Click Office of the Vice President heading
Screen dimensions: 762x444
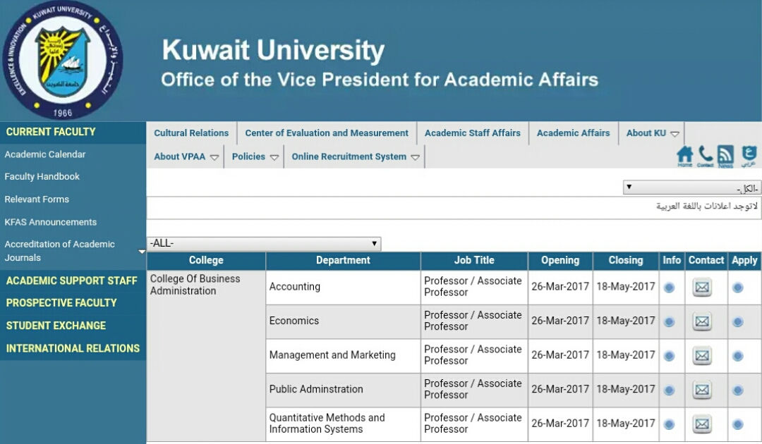click(380, 80)
